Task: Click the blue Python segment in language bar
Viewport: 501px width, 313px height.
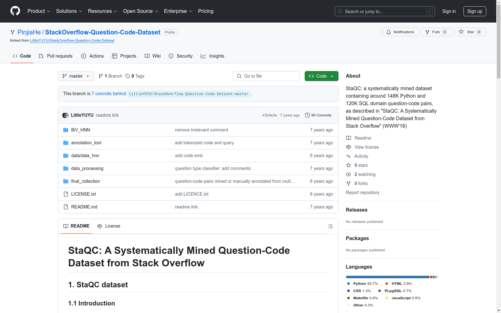Action: (x=388, y=277)
